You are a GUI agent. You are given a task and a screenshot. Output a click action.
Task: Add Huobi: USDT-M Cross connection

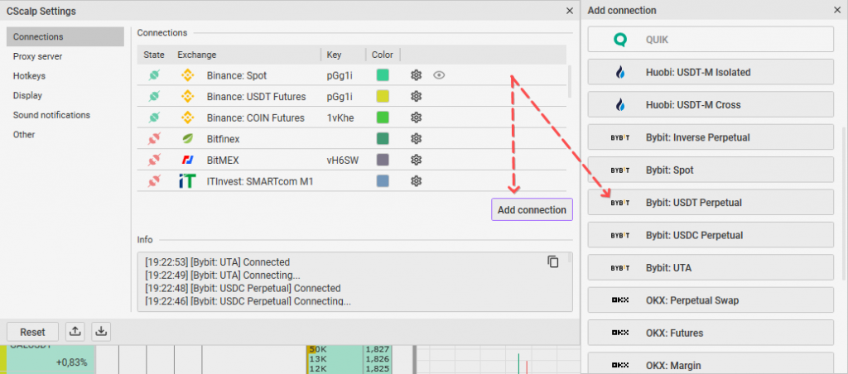pyautogui.click(x=711, y=104)
